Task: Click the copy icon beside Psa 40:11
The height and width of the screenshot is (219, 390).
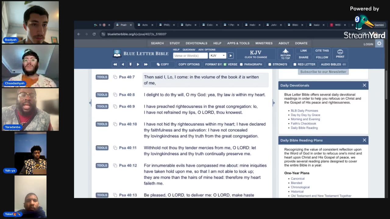Action: 115,148
